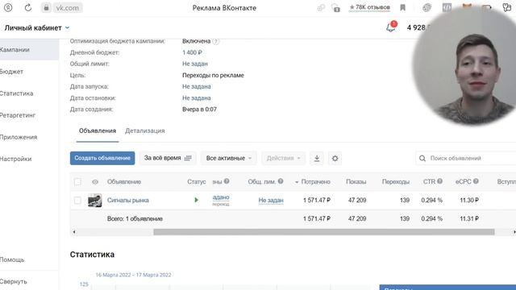Click the 11.30 ₽ eCPC value in the ad row

tap(469, 201)
